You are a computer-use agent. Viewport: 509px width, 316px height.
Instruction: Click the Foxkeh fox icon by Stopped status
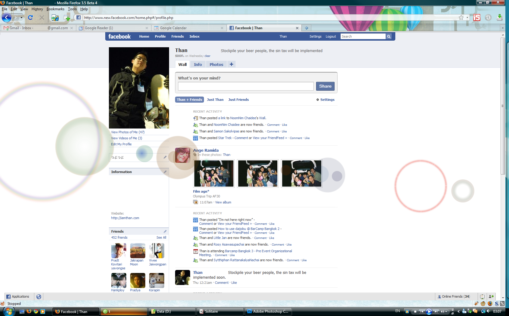tap(3, 304)
